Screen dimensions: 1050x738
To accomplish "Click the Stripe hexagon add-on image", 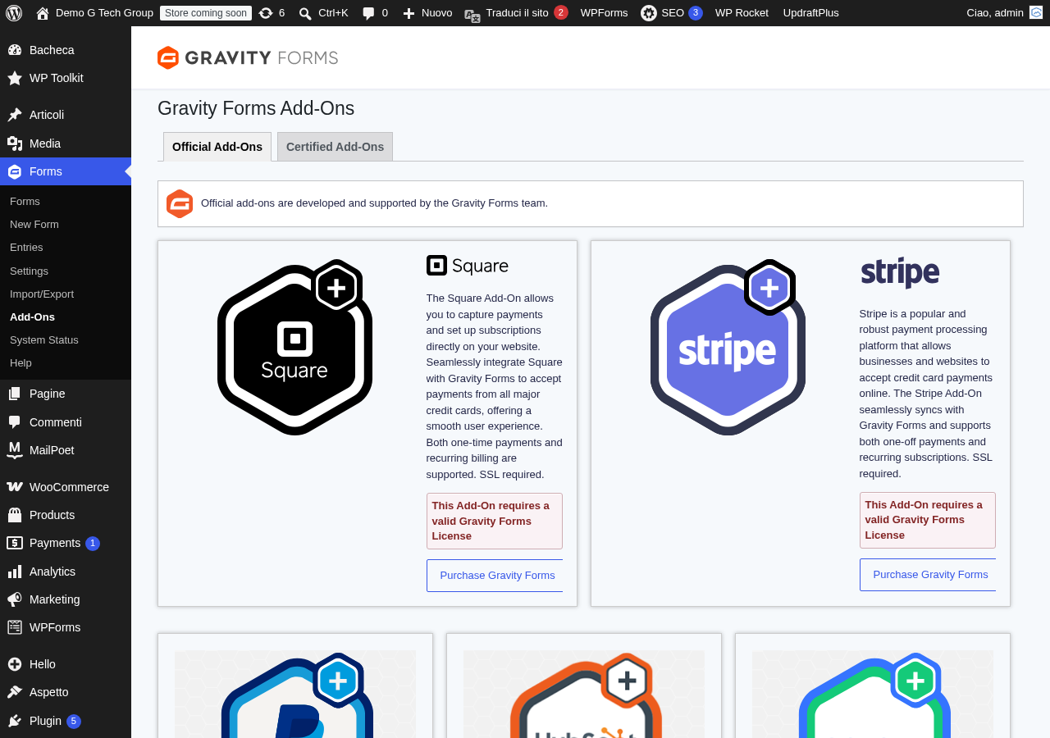I will tap(728, 347).
